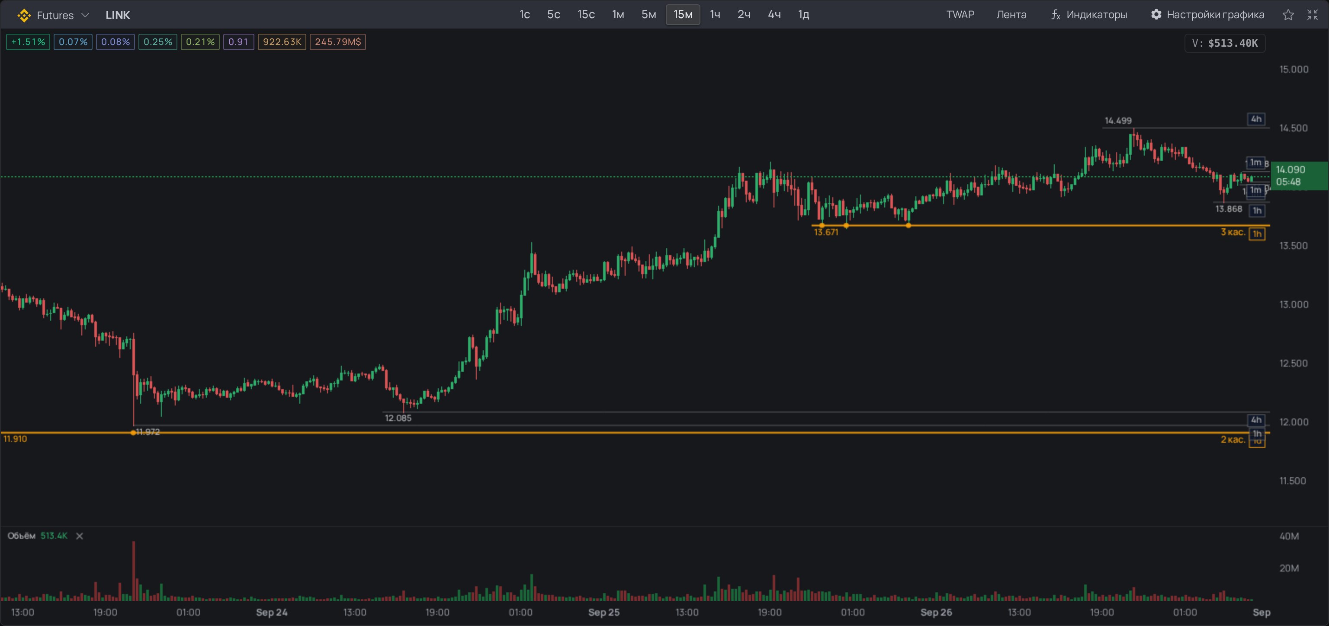Viewport: 1329px width, 626px height.
Task: Open the TWAP tool
Action: [960, 14]
